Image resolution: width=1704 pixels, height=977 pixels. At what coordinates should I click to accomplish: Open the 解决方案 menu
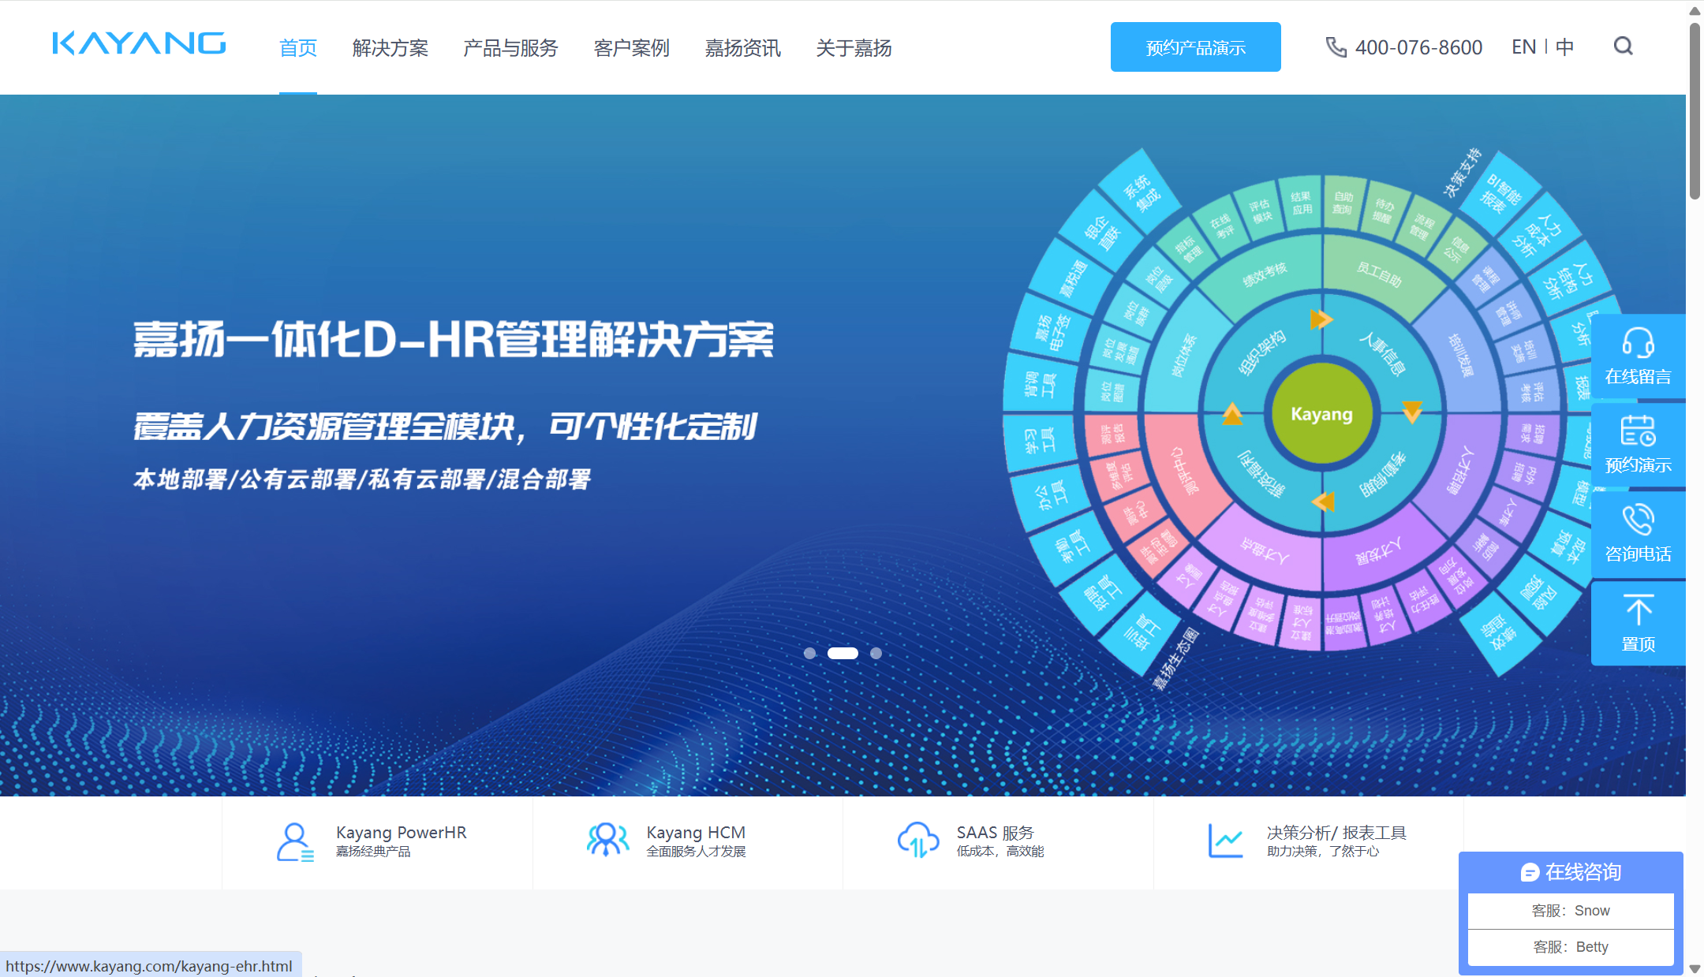coord(390,48)
